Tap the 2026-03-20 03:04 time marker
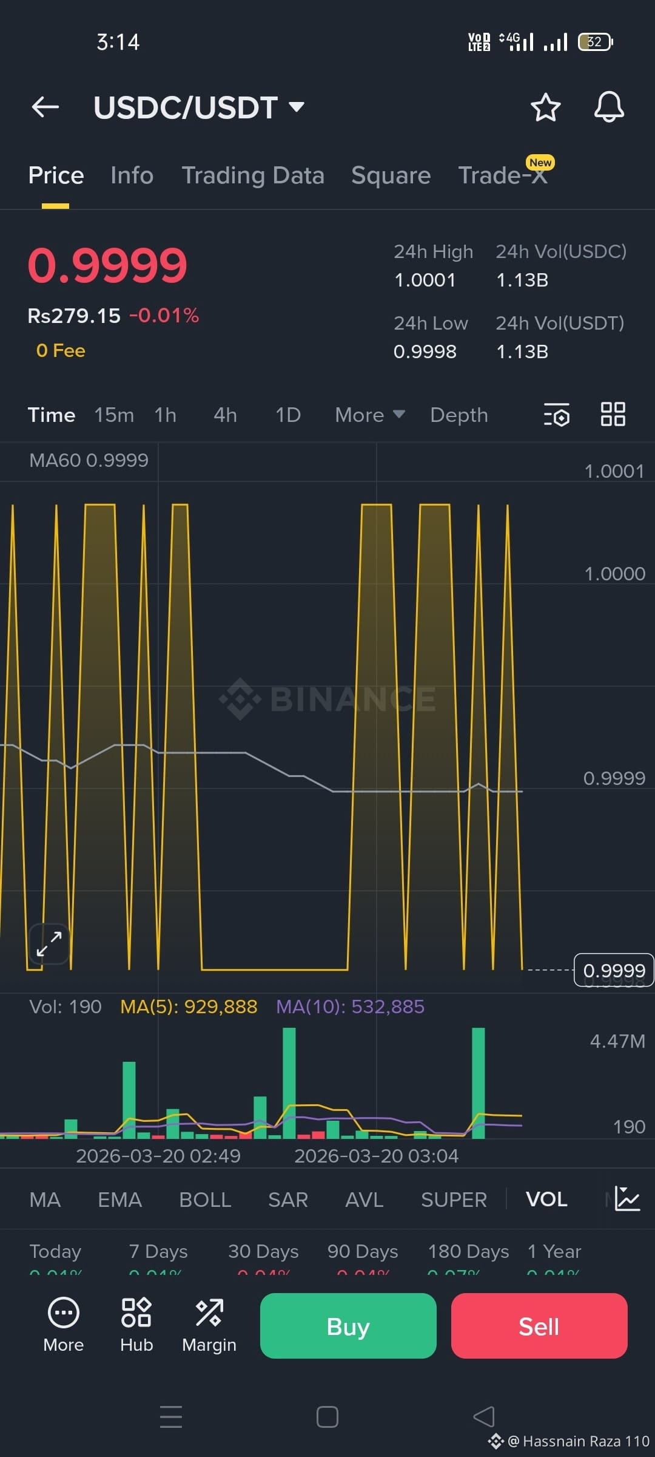This screenshot has width=655, height=1457. (x=376, y=1156)
